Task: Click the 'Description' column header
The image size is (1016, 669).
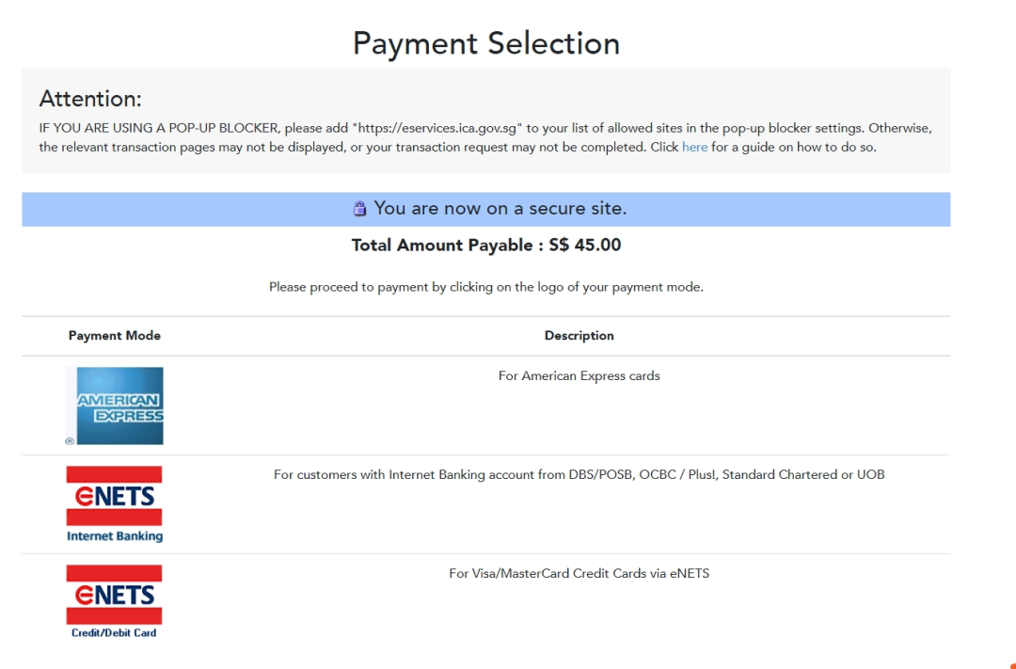Action: pyautogui.click(x=579, y=336)
